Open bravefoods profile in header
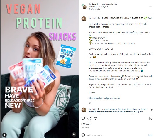Image resolution: width=154 pixels, height=138 pixels. pos(111,4)
